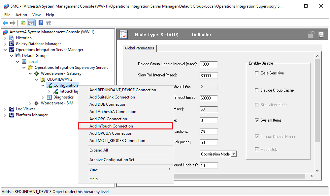Click the Log Viewer tree icon
The image size is (330, 196).
11,109
